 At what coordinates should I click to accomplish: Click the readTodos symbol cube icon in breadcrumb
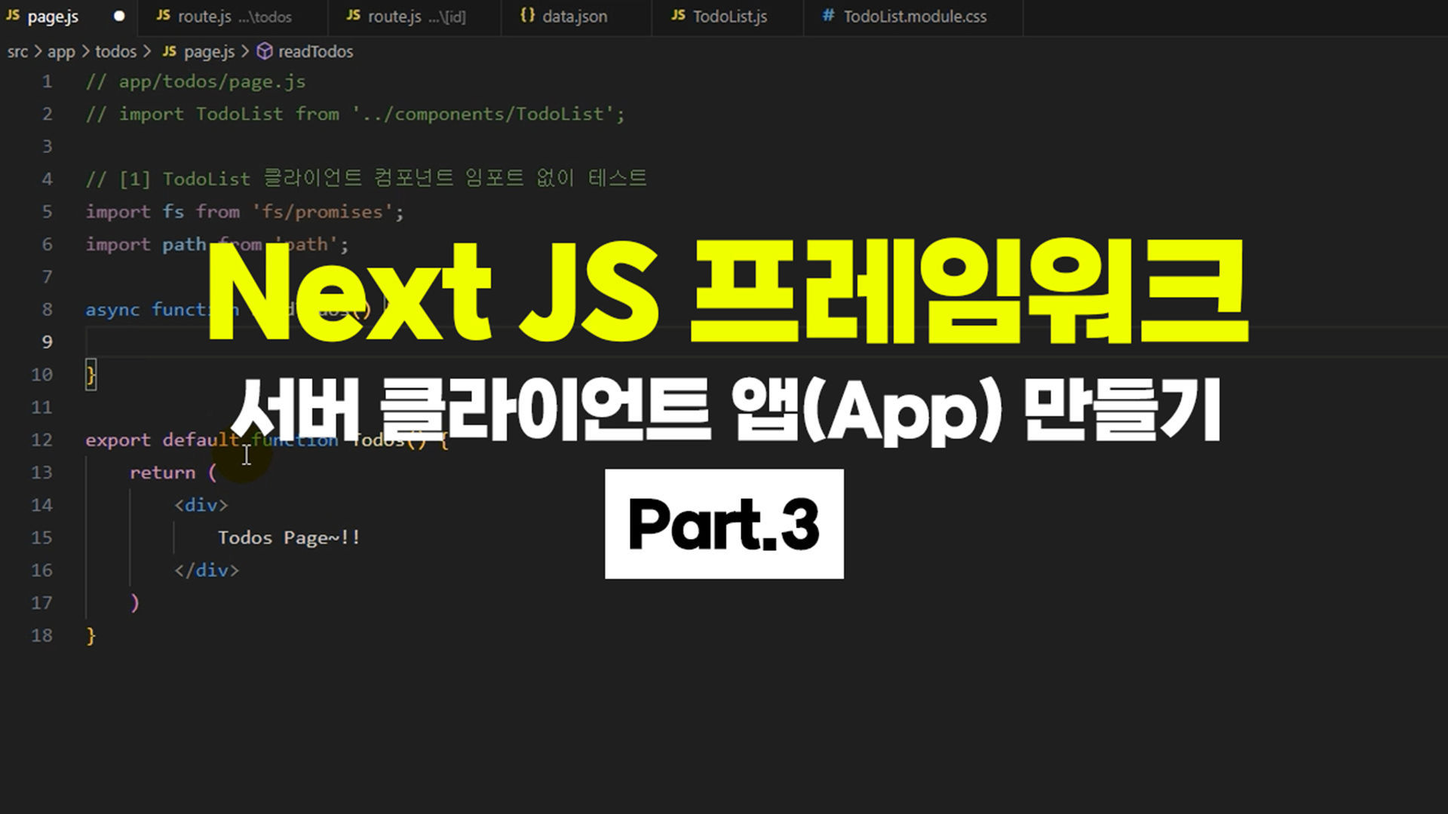pyautogui.click(x=264, y=51)
